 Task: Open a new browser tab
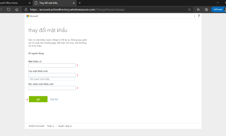coord(79,3)
